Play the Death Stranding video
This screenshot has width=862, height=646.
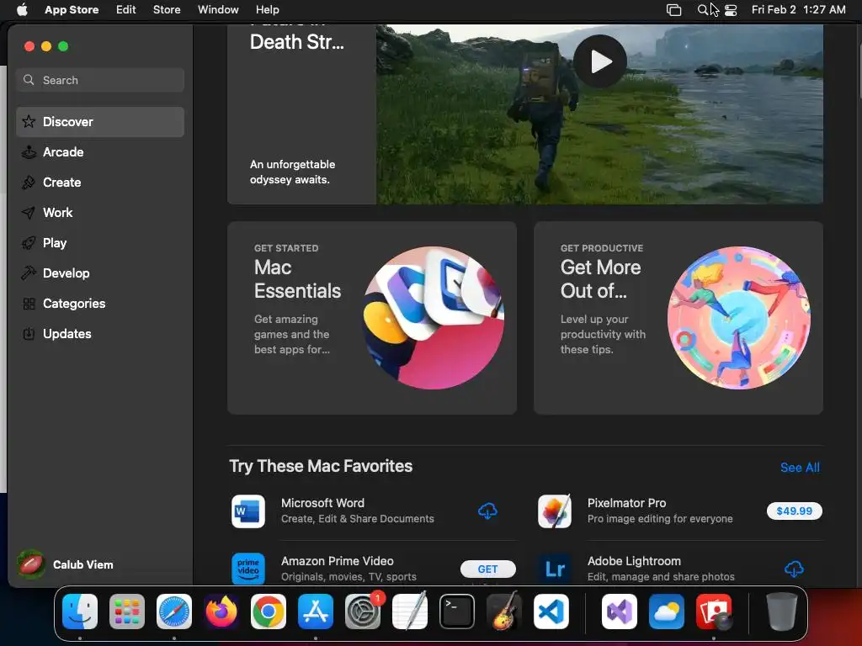tap(599, 61)
